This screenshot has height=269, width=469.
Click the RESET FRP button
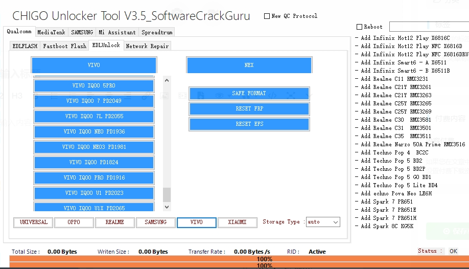click(249, 108)
